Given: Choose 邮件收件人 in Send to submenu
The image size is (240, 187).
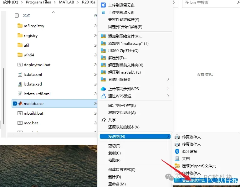Looking at the screenshot, I should [191, 173].
